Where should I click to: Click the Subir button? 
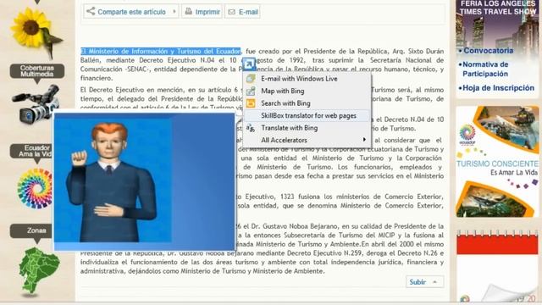click(424, 282)
